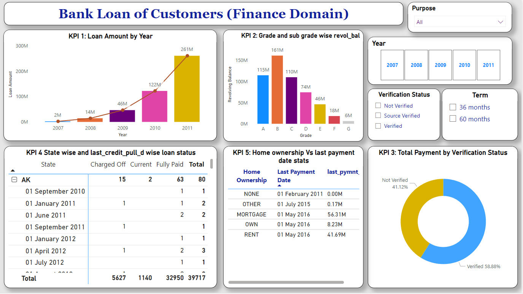
Task: Sort by the Charged Off column header
Action: point(108,164)
